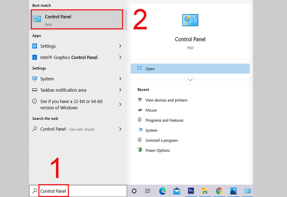Launch Google Chrome from the taskbar
This screenshot has width=287, height=197.
219,191
